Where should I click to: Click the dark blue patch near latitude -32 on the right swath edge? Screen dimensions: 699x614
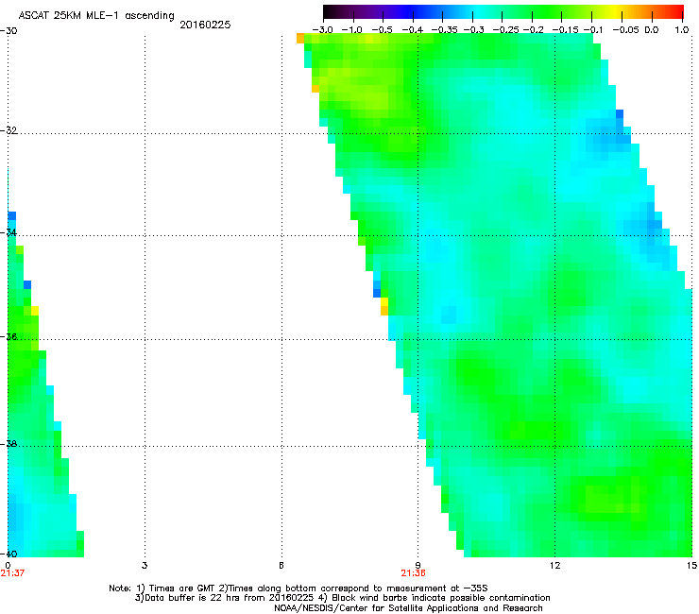click(x=620, y=114)
